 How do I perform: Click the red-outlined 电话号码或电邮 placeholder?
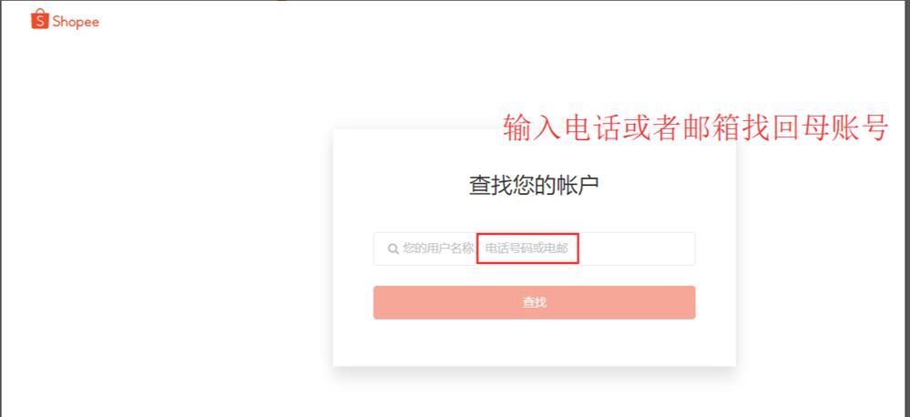(527, 249)
